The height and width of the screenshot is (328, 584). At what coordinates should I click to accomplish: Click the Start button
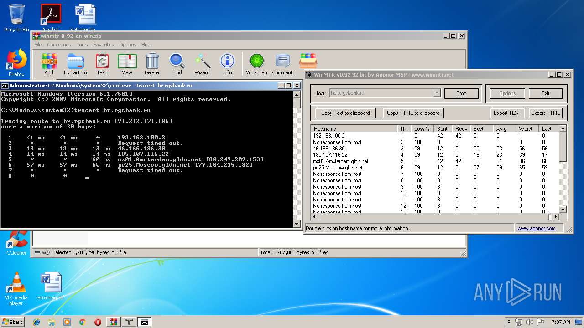tap(13, 322)
